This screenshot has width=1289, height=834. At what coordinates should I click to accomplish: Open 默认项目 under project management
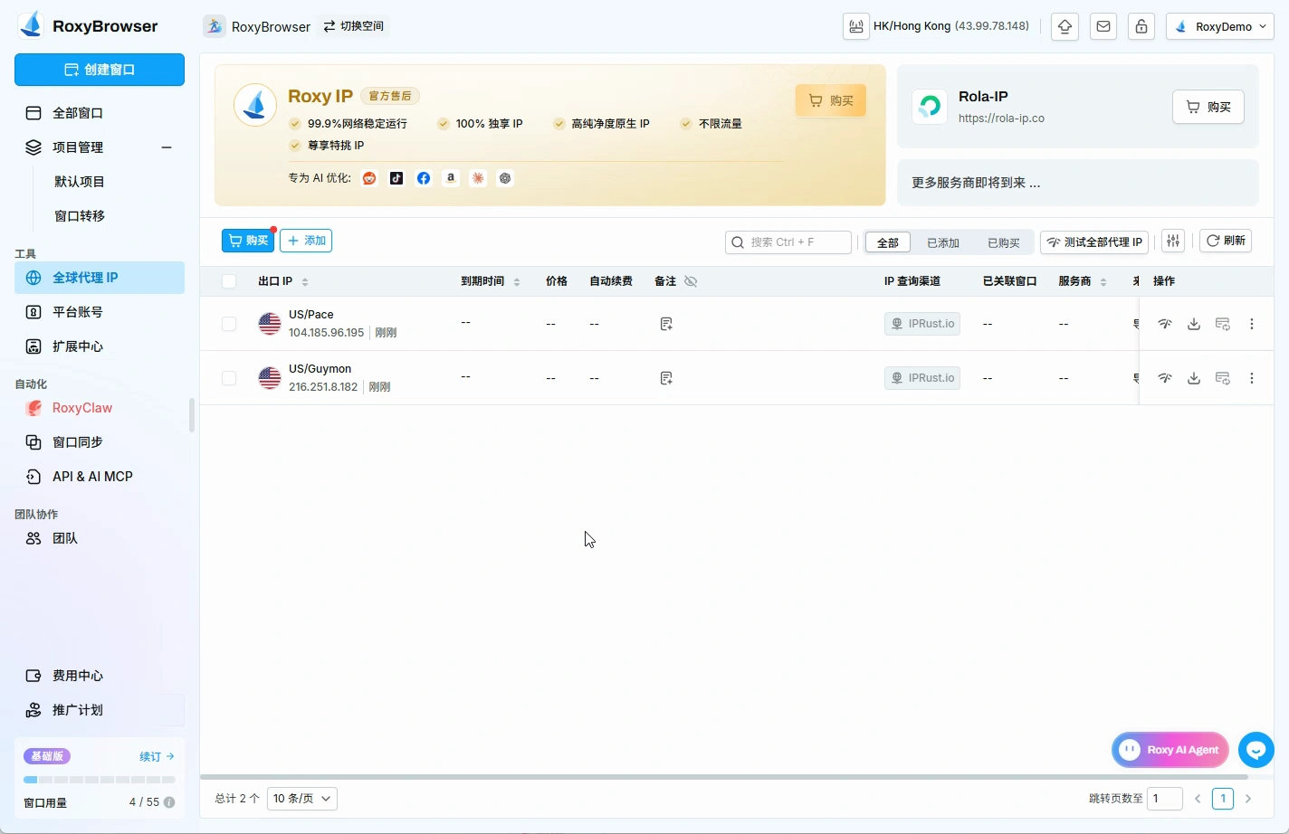coord(80,182)
